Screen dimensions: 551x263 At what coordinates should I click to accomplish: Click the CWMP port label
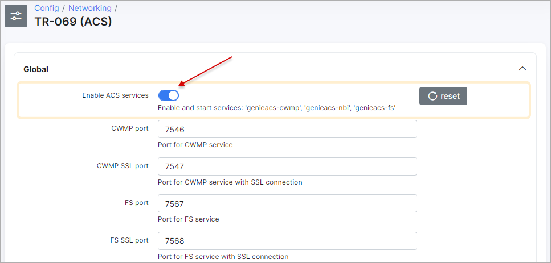[130, 128]
